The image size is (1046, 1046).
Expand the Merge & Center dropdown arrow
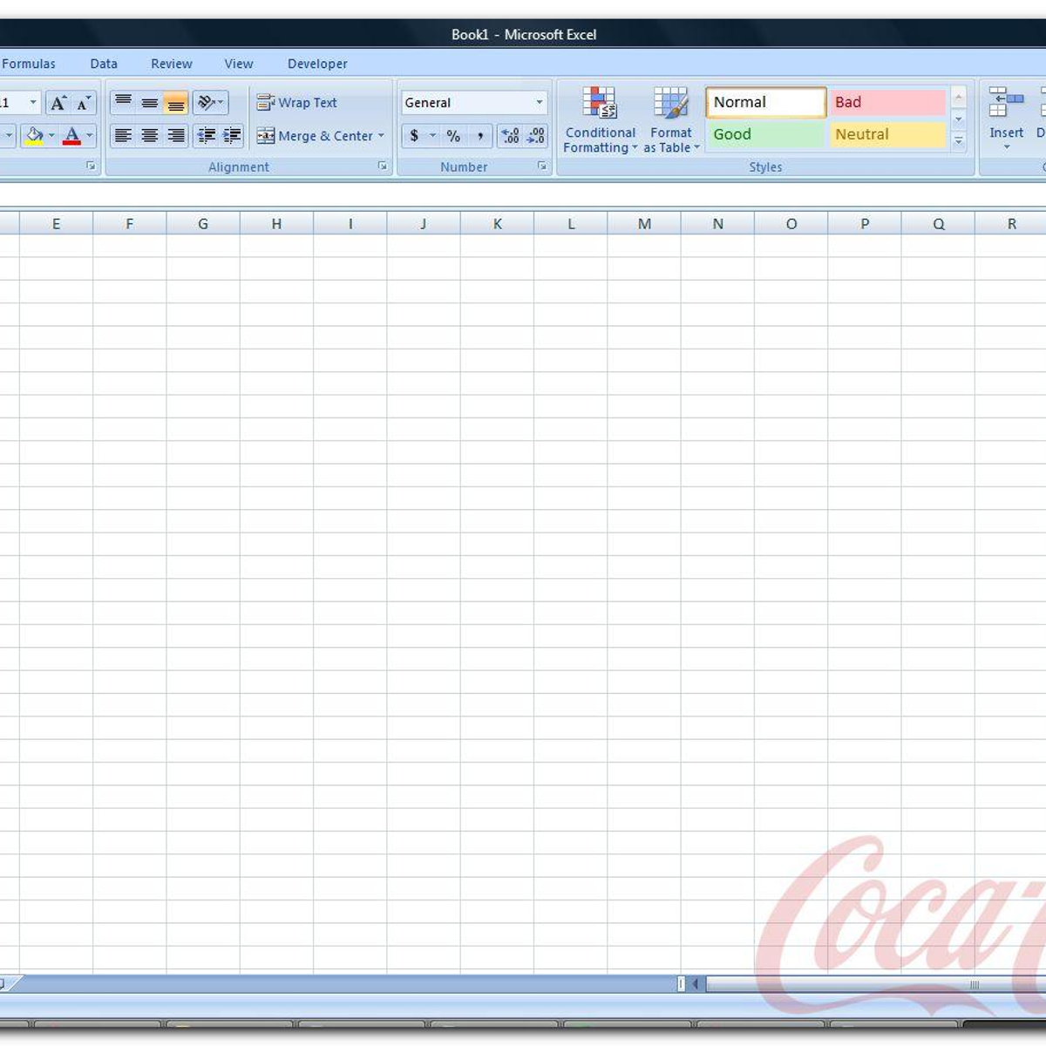[381, 136]
